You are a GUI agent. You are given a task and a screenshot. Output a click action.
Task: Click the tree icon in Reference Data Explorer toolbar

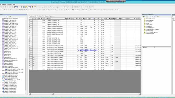point(158,17)
